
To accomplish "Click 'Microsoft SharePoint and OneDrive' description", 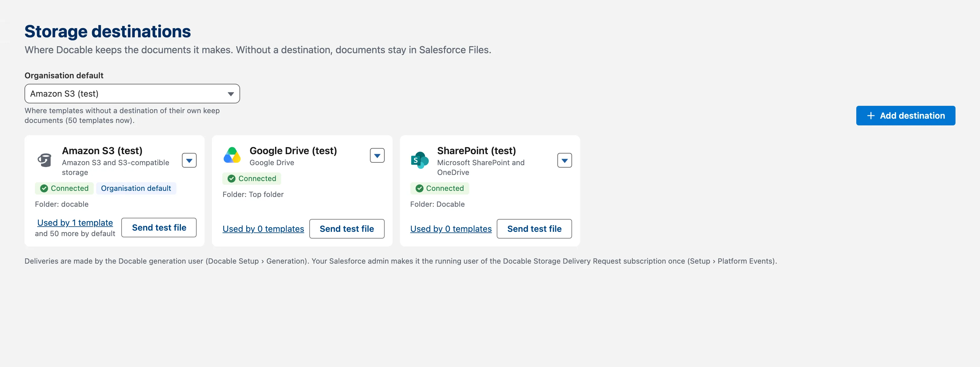I will point(481,168).
